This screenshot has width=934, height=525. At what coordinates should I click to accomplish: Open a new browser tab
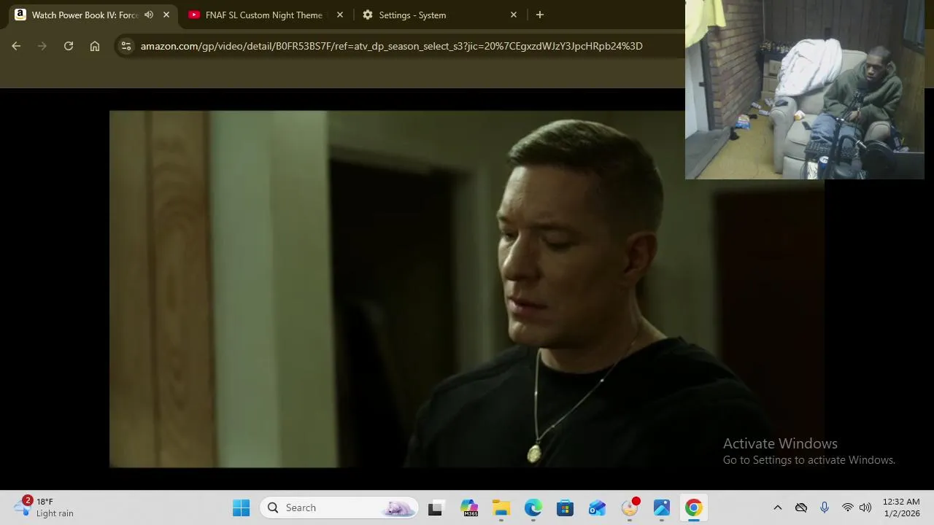pos(540,15)
